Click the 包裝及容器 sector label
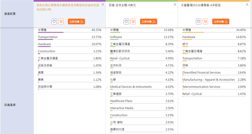 point(45,65)
